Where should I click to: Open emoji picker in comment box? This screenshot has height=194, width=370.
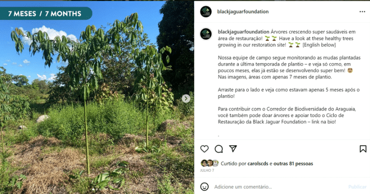204,187
